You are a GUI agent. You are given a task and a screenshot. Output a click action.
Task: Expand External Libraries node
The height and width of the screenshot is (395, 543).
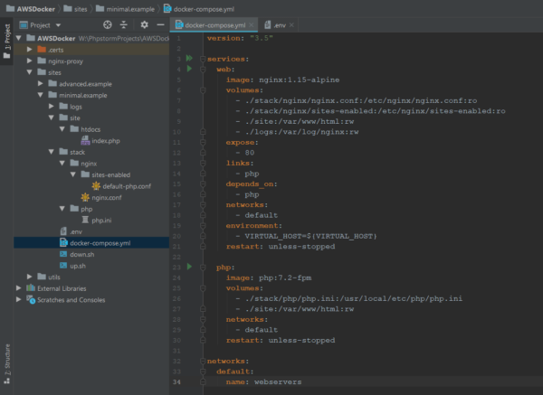[19, 288]
